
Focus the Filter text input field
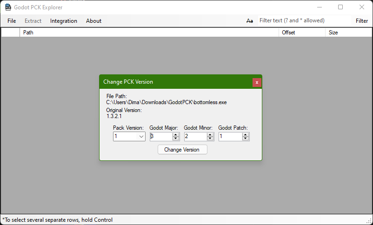[x=305, y=21]
